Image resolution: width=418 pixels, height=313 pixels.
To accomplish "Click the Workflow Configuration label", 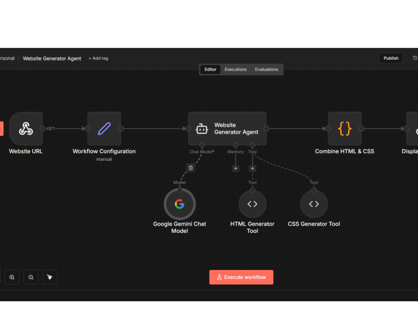I will click(x=104, y=151).
